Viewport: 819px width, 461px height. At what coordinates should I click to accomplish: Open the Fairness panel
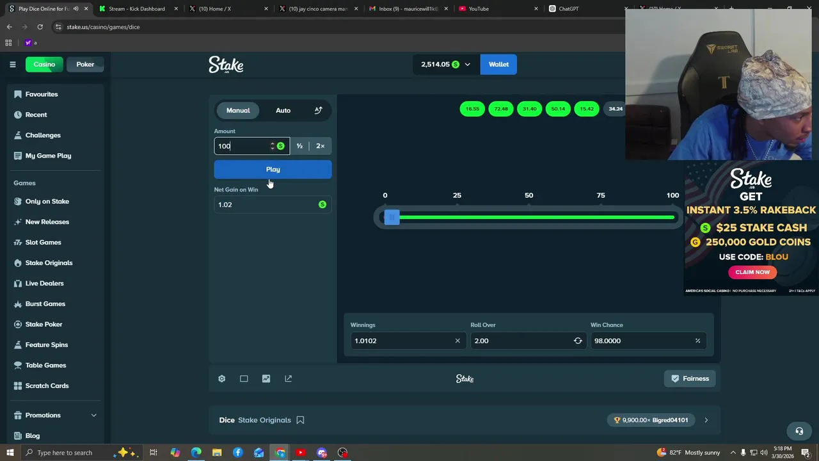click(x=690, y=378)
